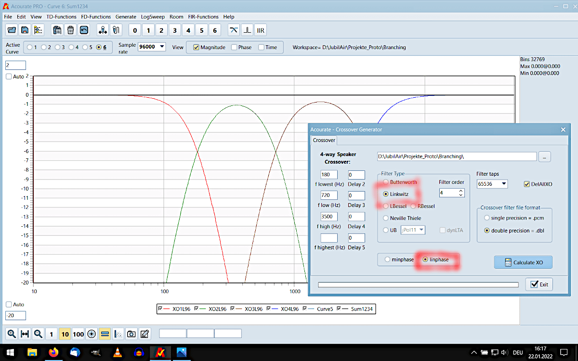Viewport: 578px width, 361px height.
Task: Uncheck the Magnitude view checkbox
Action: [x=196, y=48]
